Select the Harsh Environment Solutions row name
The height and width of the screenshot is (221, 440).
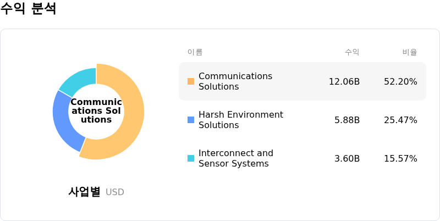(240, 120)
